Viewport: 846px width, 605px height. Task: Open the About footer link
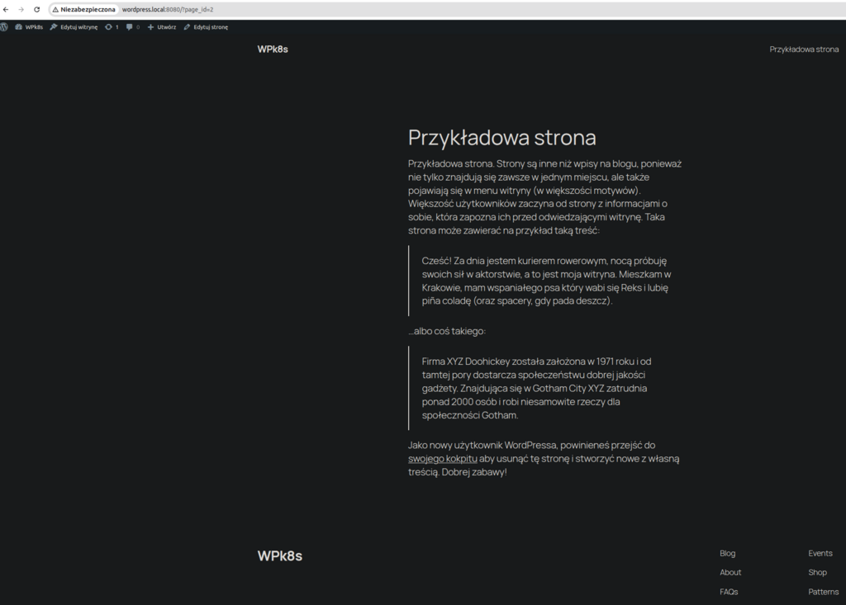[730, 572]
